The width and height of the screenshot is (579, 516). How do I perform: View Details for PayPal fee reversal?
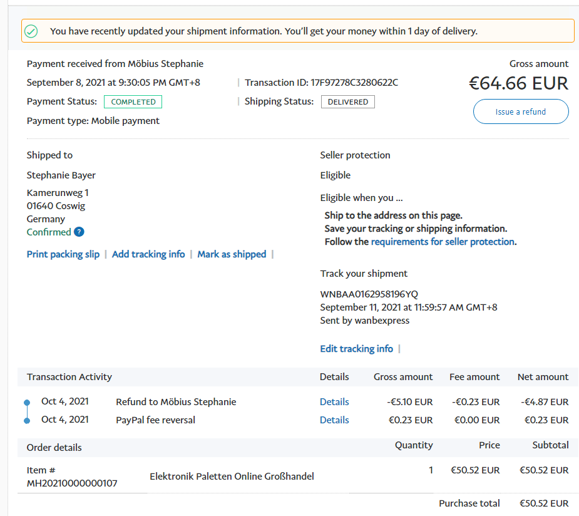334,420
